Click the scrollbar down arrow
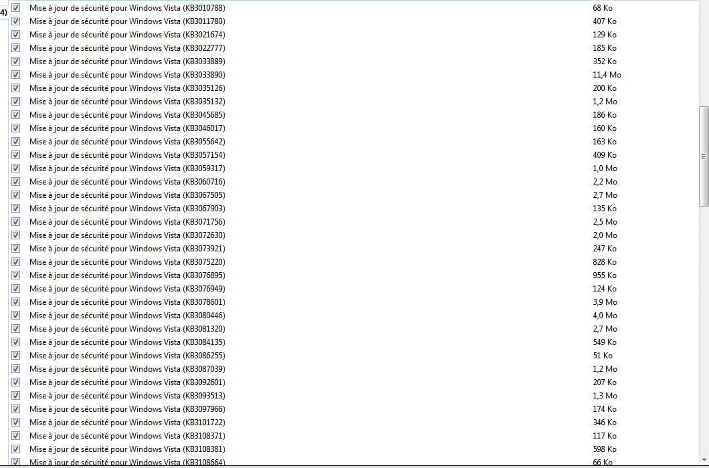 (704, 461)
